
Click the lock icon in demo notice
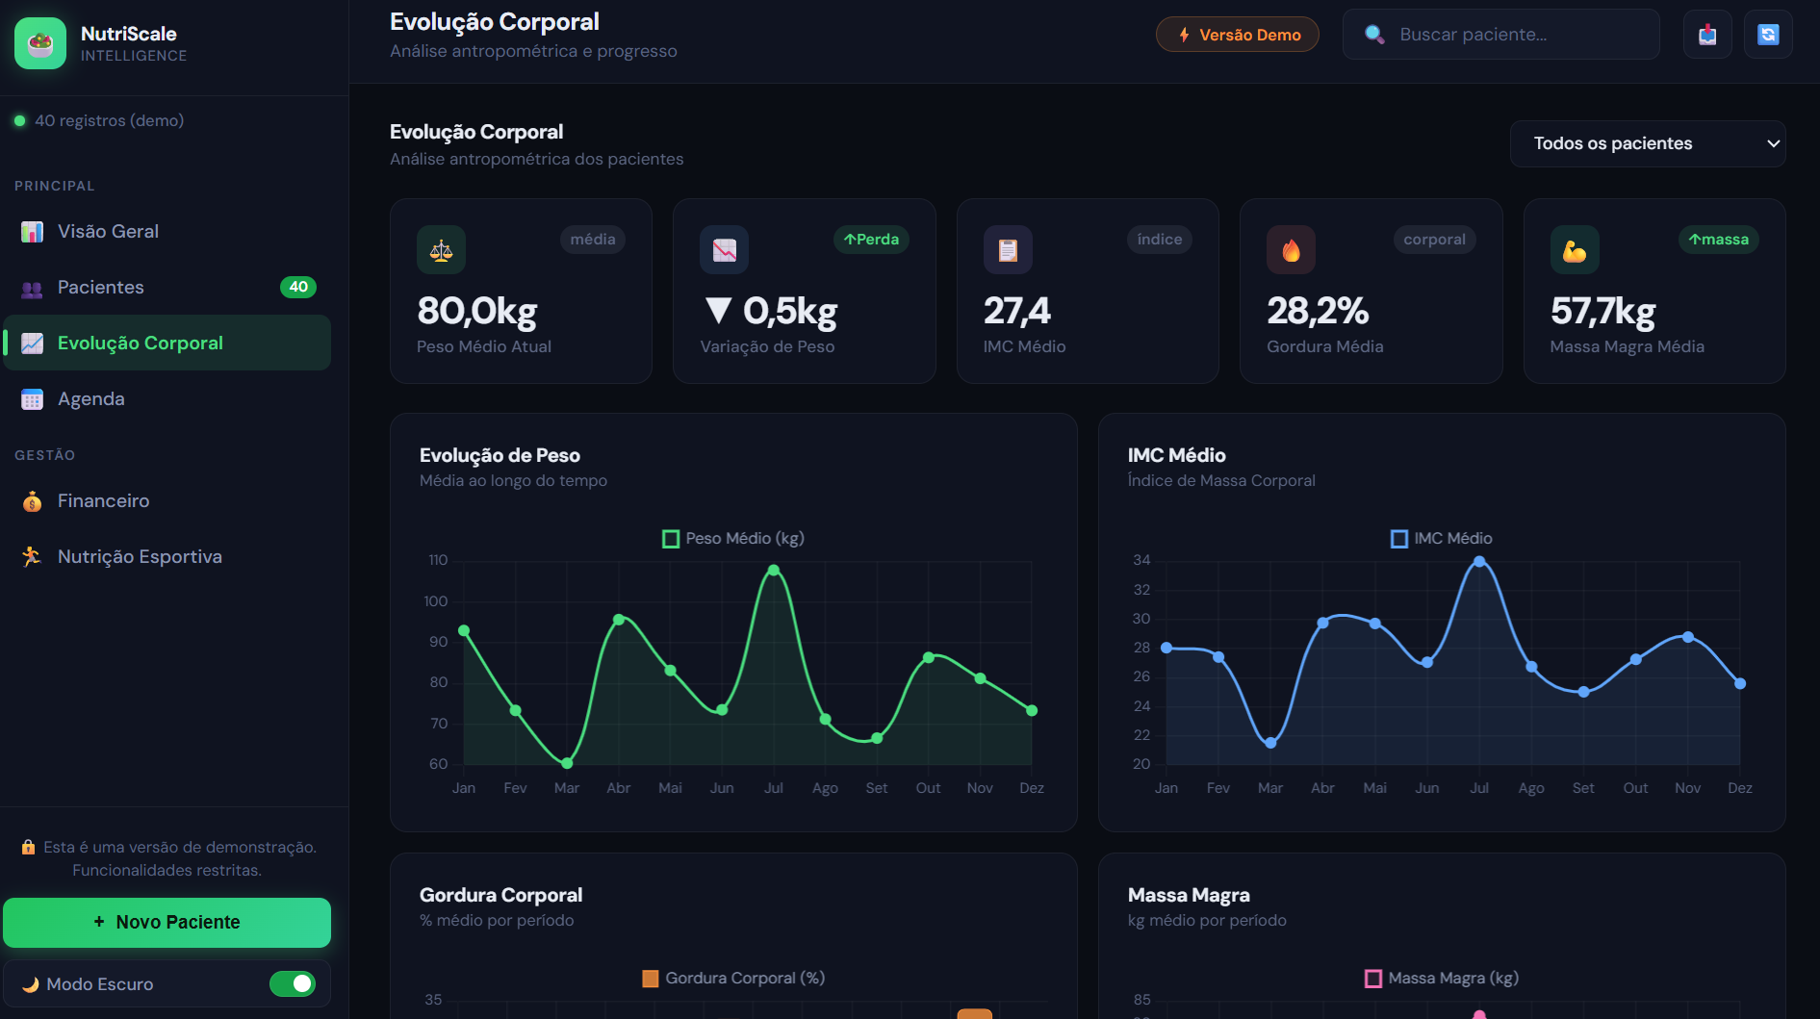coord(29,848)
